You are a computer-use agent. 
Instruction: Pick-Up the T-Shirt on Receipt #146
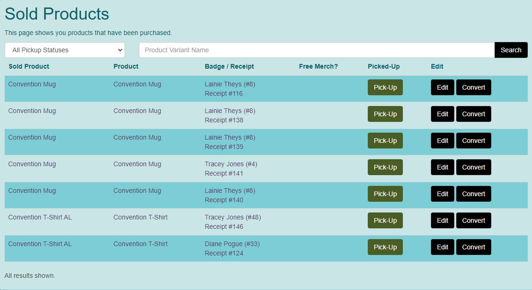(385, 220)
